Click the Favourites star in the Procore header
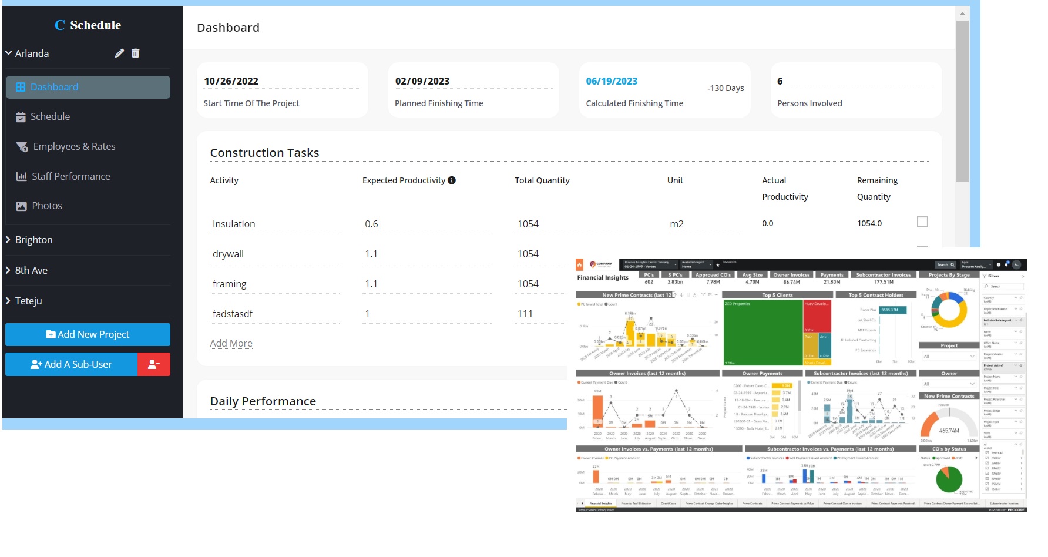The image size is (1048, 557). click(718, 265)
